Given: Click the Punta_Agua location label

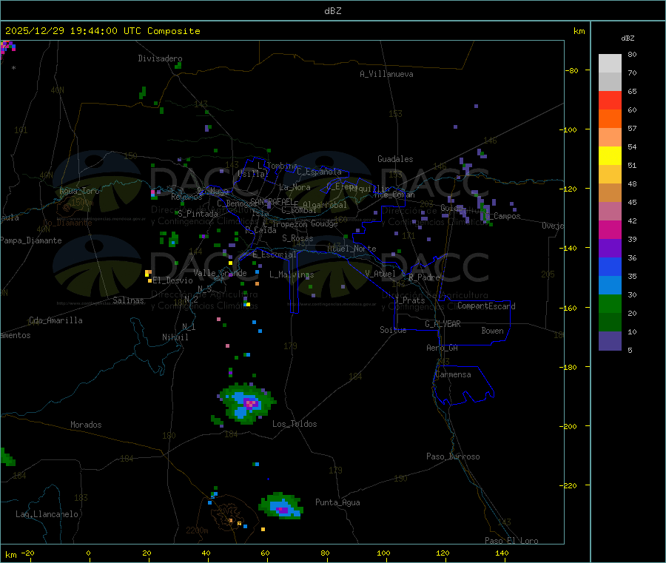Looking at the screenshot, I should pos(337,502).
